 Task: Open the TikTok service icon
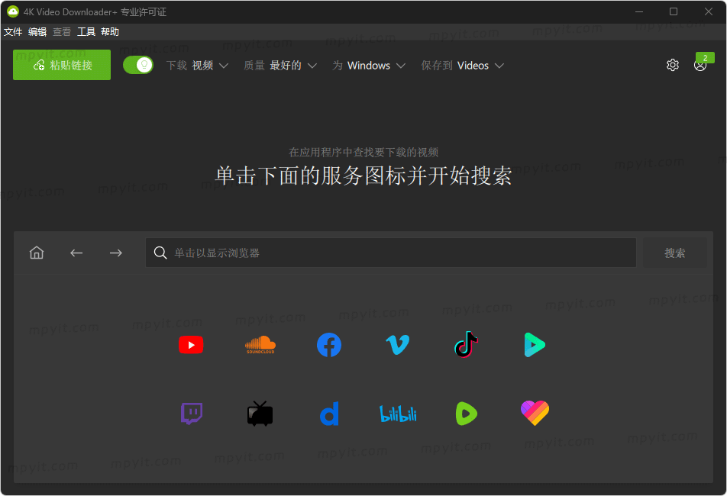tap(467, 345)
